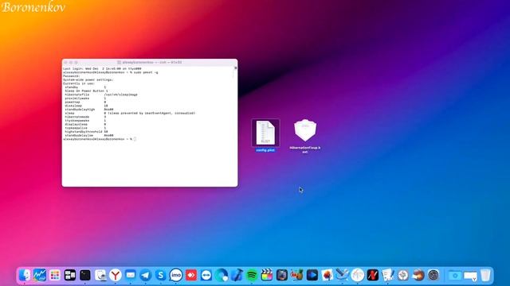
Task: Click the Terminal icon in the dock
Action: [85, 275]
